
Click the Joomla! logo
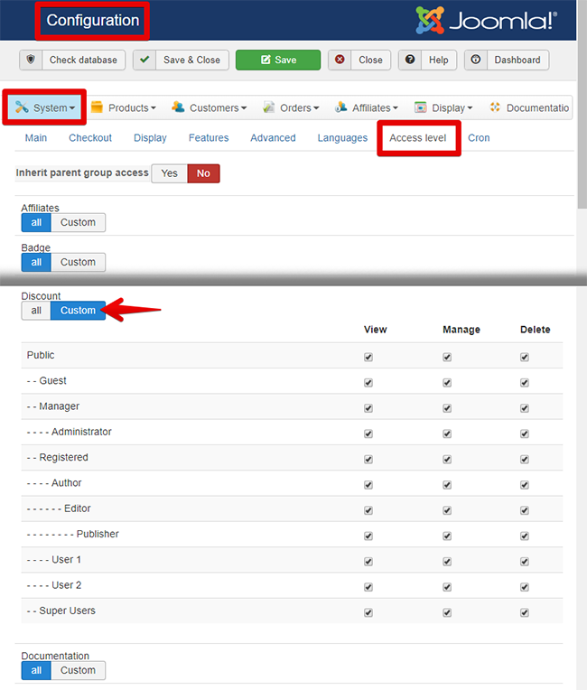coord(486,20)
